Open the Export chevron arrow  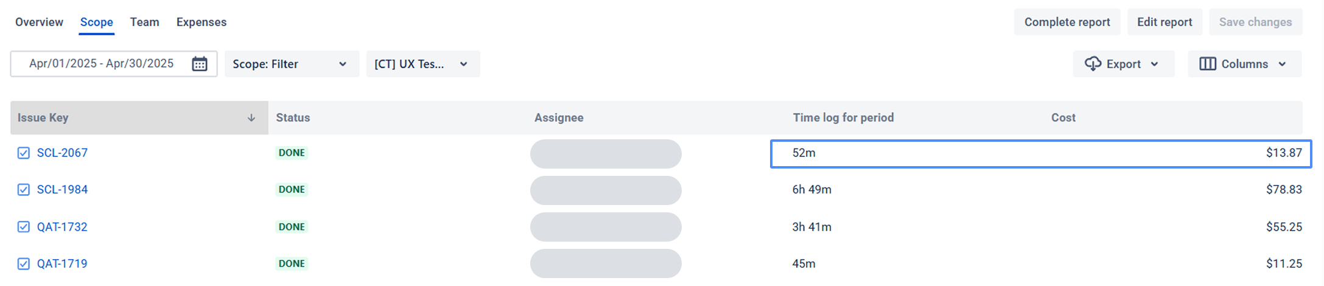[x=1154, y=64]
